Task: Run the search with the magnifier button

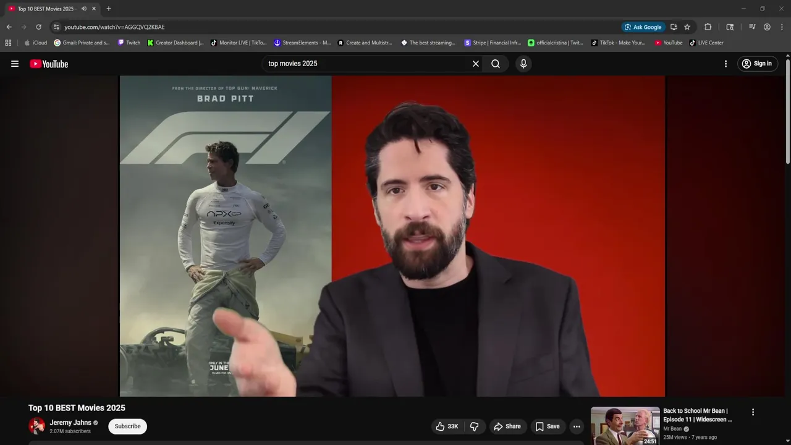Action: click(x=496, y=64)
